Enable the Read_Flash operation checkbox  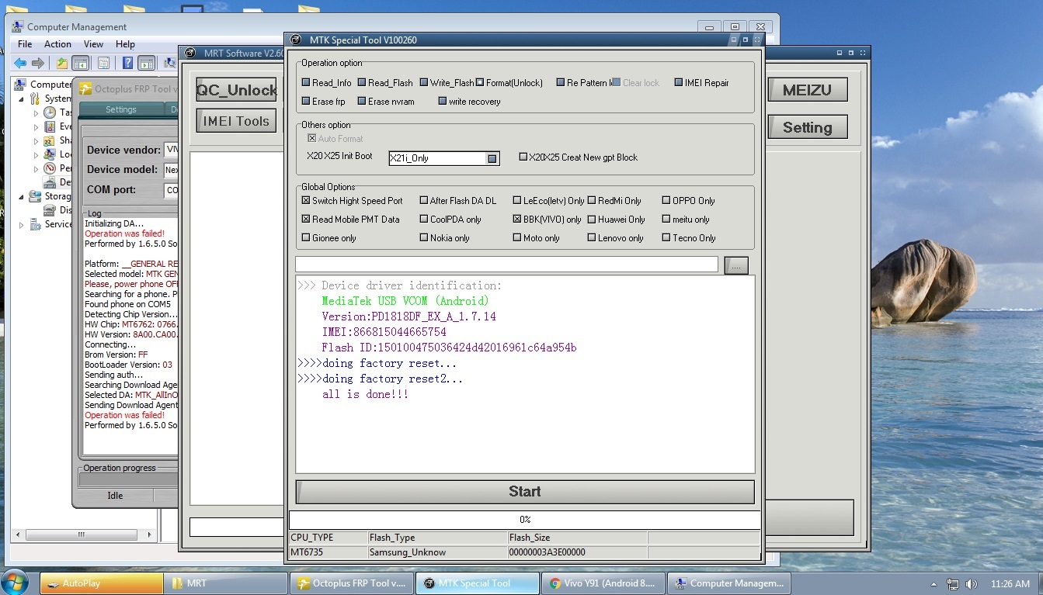click(362, 83)
